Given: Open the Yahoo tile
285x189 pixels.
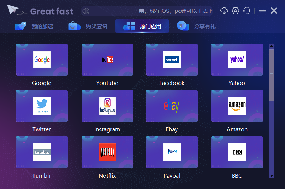Looking at the screenshot, I should [x=237, y=60].
